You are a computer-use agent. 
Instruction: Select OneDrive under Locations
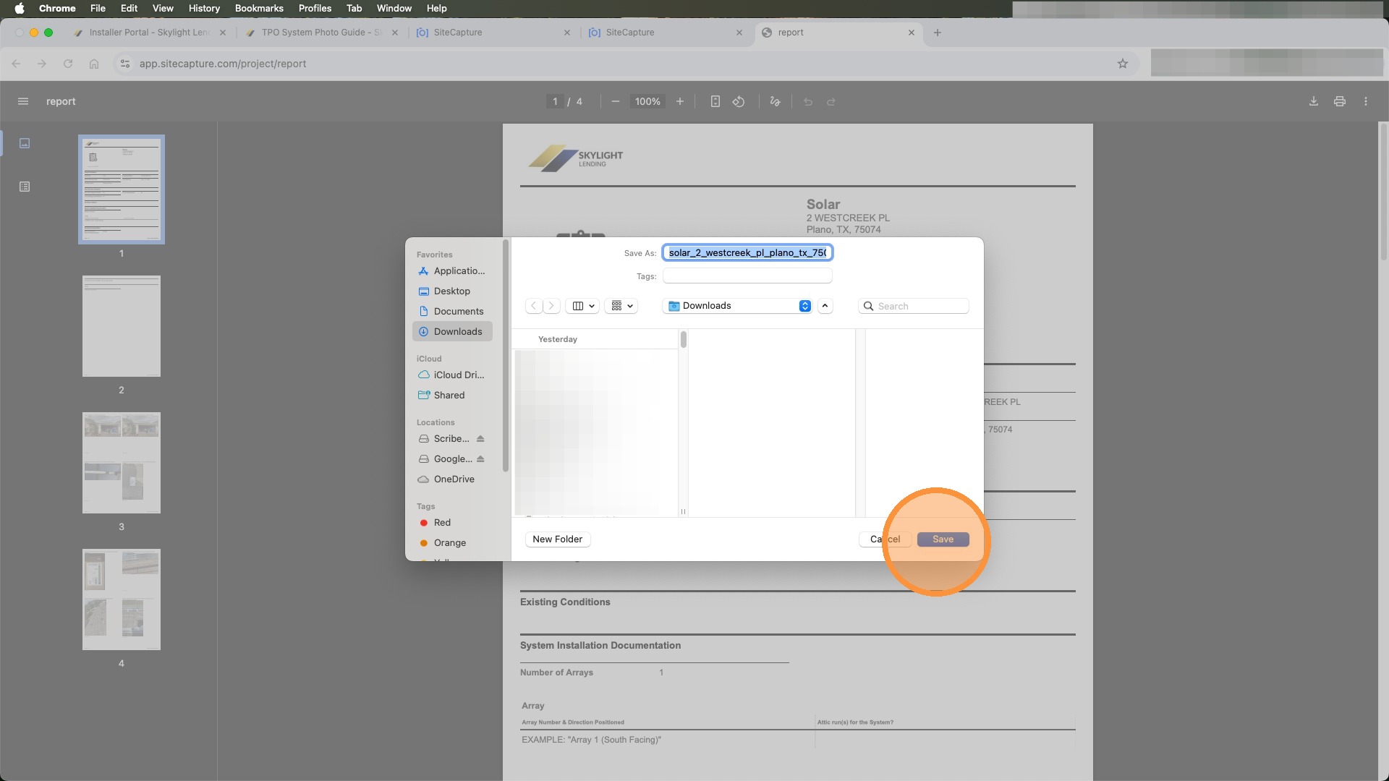tap(452, 479)
